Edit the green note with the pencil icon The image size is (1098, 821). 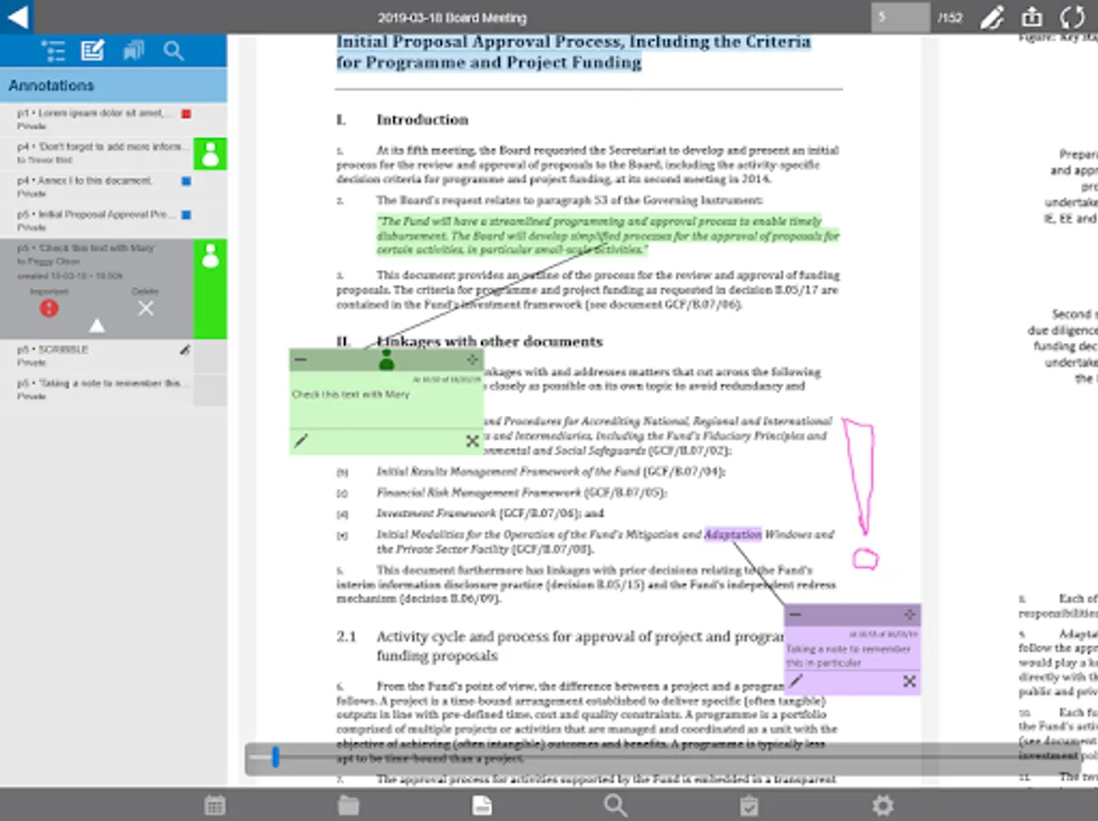(301, 442)
